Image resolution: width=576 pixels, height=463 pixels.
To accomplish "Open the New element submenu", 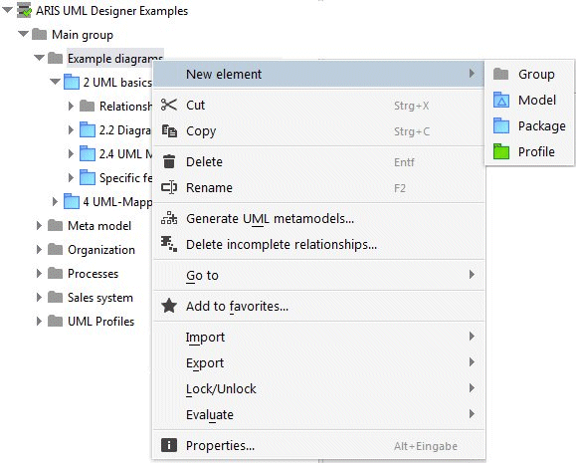I will tap(318, 74).
